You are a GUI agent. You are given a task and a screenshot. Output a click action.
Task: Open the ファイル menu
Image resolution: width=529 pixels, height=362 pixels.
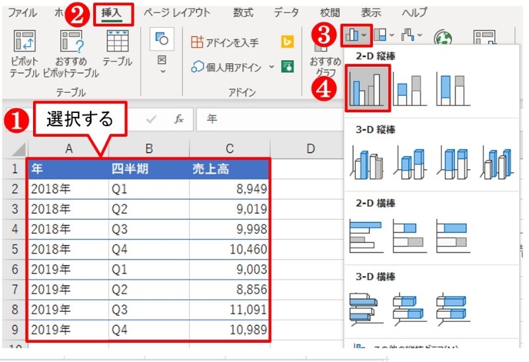tap(22, 13)
